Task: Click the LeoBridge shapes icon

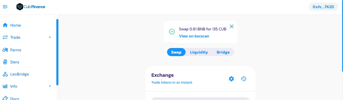Action: [x=5, y=74]
